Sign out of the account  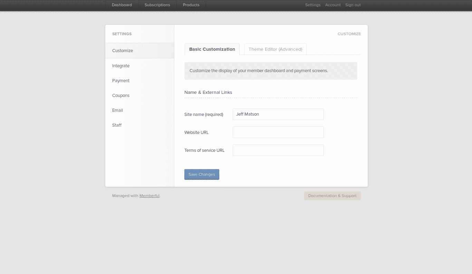point(353,5)
